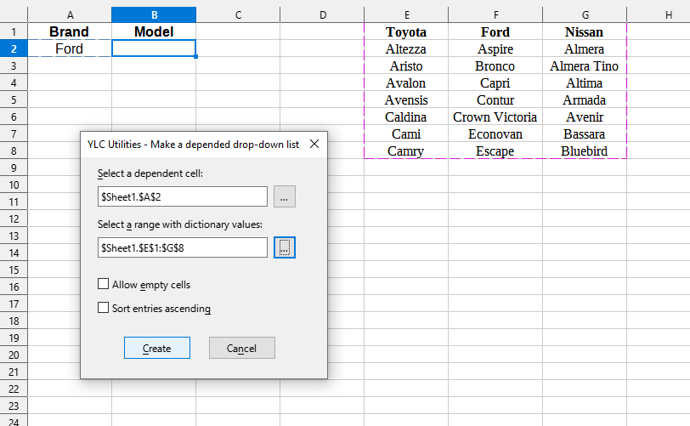The height and width of the screenshot is (426, 690).
Task: Click the Bassara cell
Action: pos(585,134)
